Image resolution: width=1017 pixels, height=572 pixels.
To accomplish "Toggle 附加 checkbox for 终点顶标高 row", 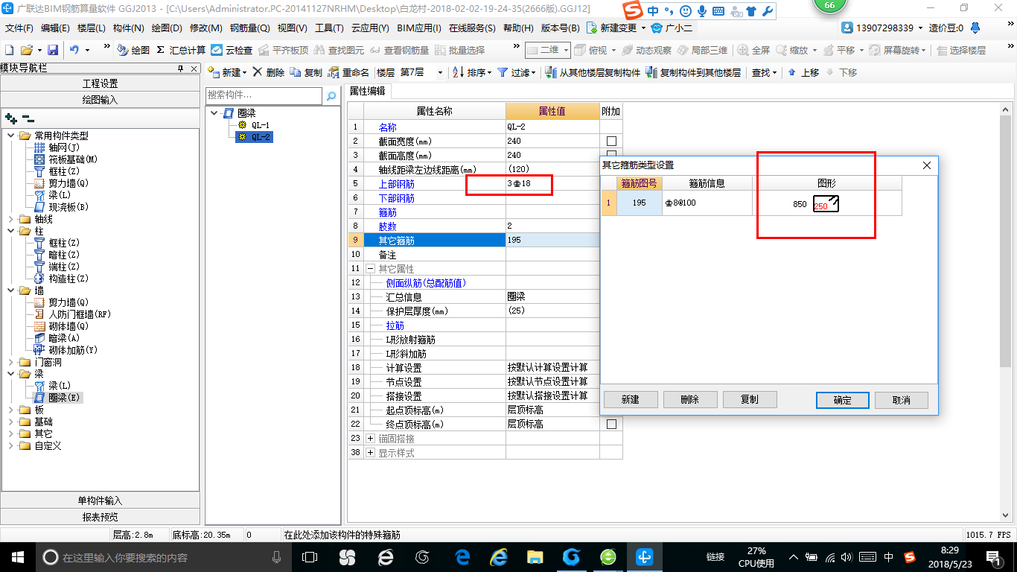I will pyautogui.click(x=611, y=424).
